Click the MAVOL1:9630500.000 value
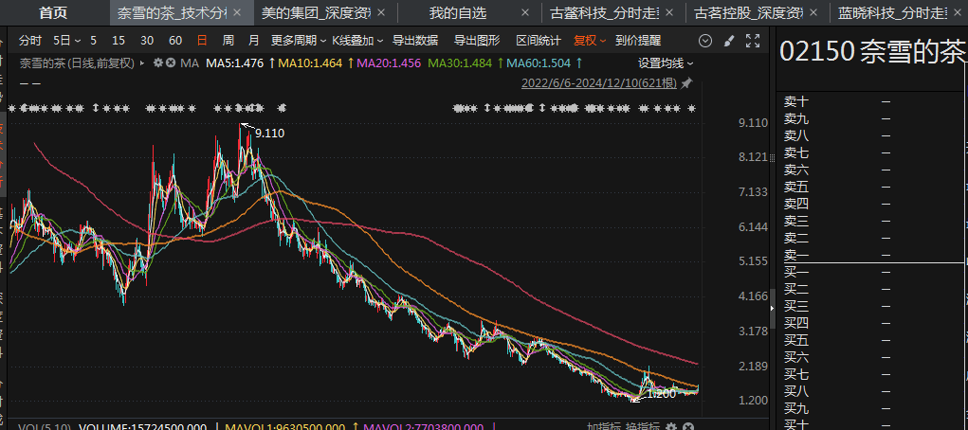The width and height of the screenshot is (968, 430). point(284,426)
